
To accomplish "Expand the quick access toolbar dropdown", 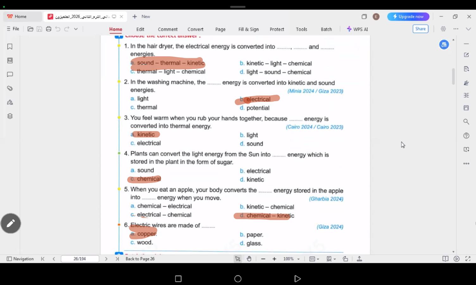I will pos(76,29).
